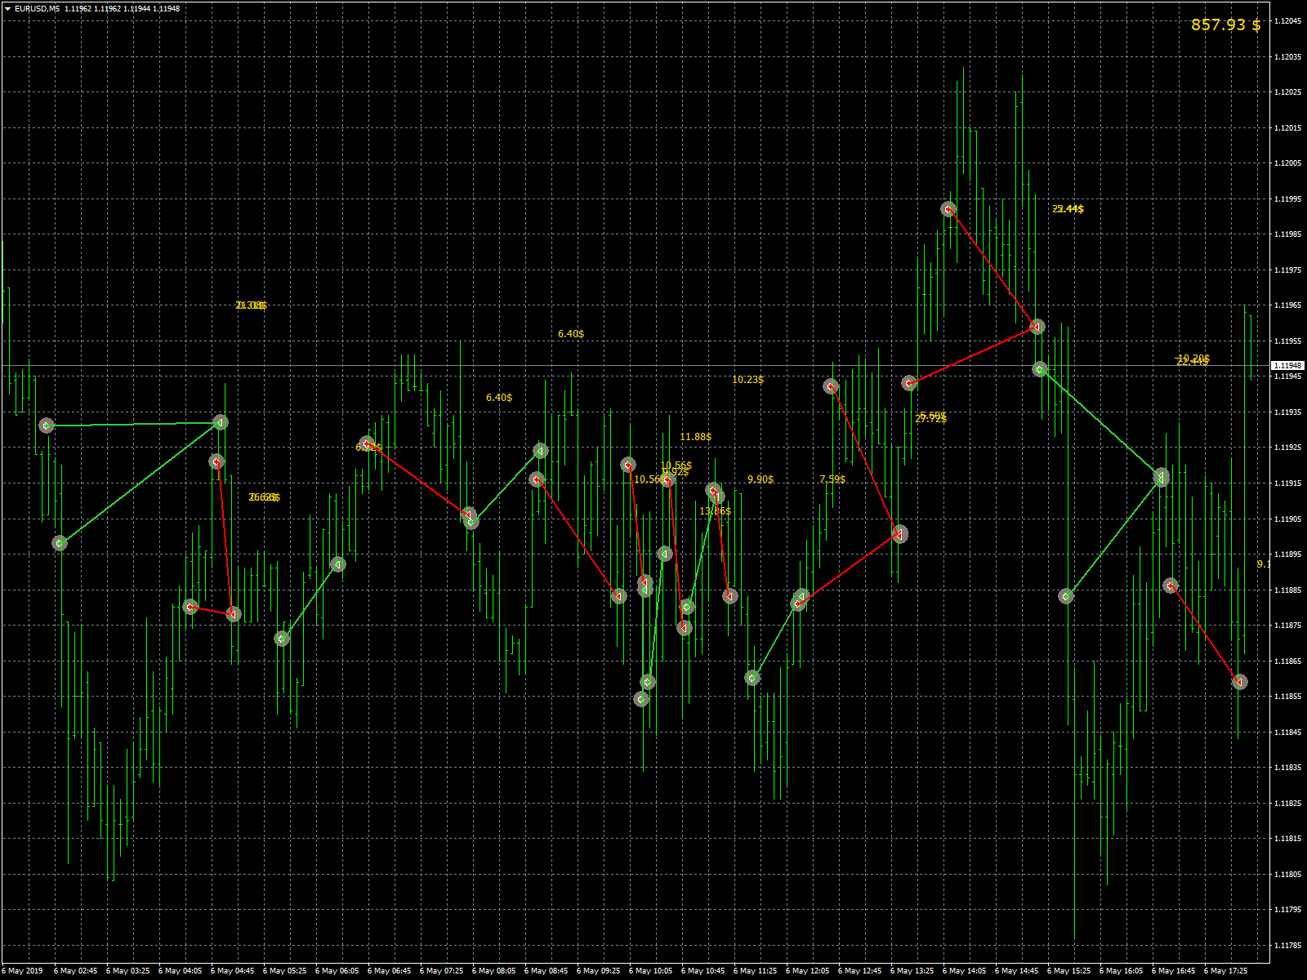Click the 1.11925 price scale label
Viewport: 1307px width, 980px height.
1288,448
